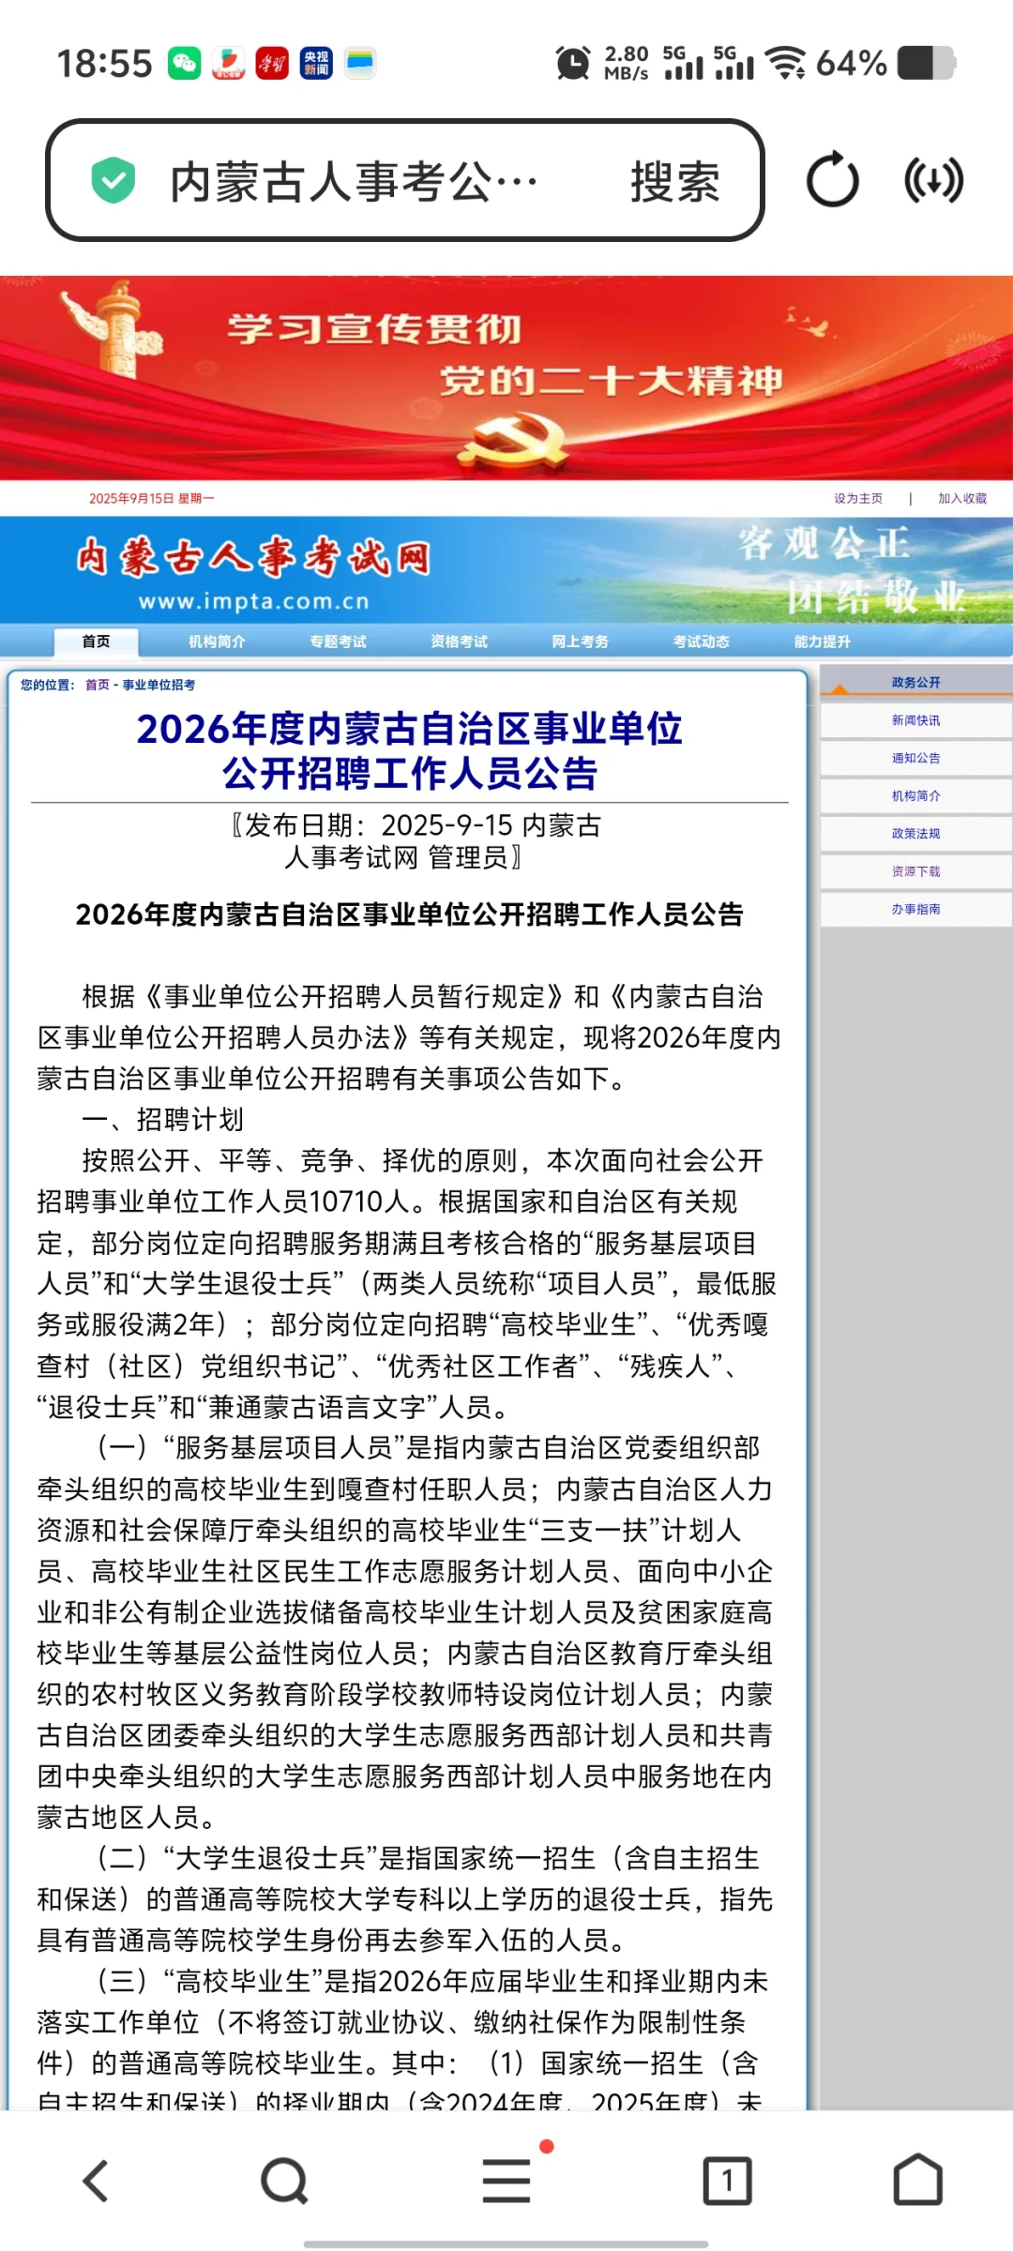Tap the 一、招聘计划 heading
Image resolution: width=1013 pixels, height=2251 pixels.
162,1119
